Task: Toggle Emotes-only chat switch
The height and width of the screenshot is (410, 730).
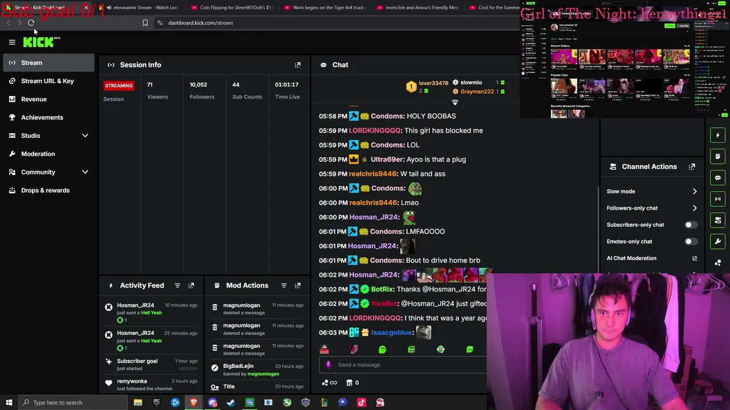Action: 691,241
